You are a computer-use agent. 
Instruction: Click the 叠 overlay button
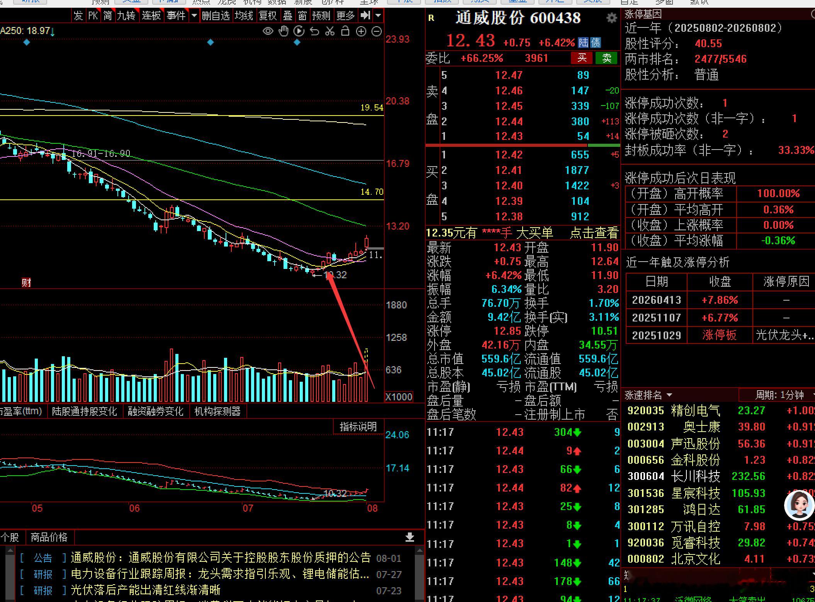tap(288, 15)
